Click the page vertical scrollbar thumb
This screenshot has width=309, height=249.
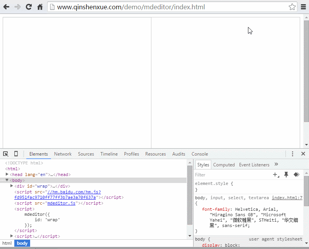pyautogui.click(x=306, y=71)
